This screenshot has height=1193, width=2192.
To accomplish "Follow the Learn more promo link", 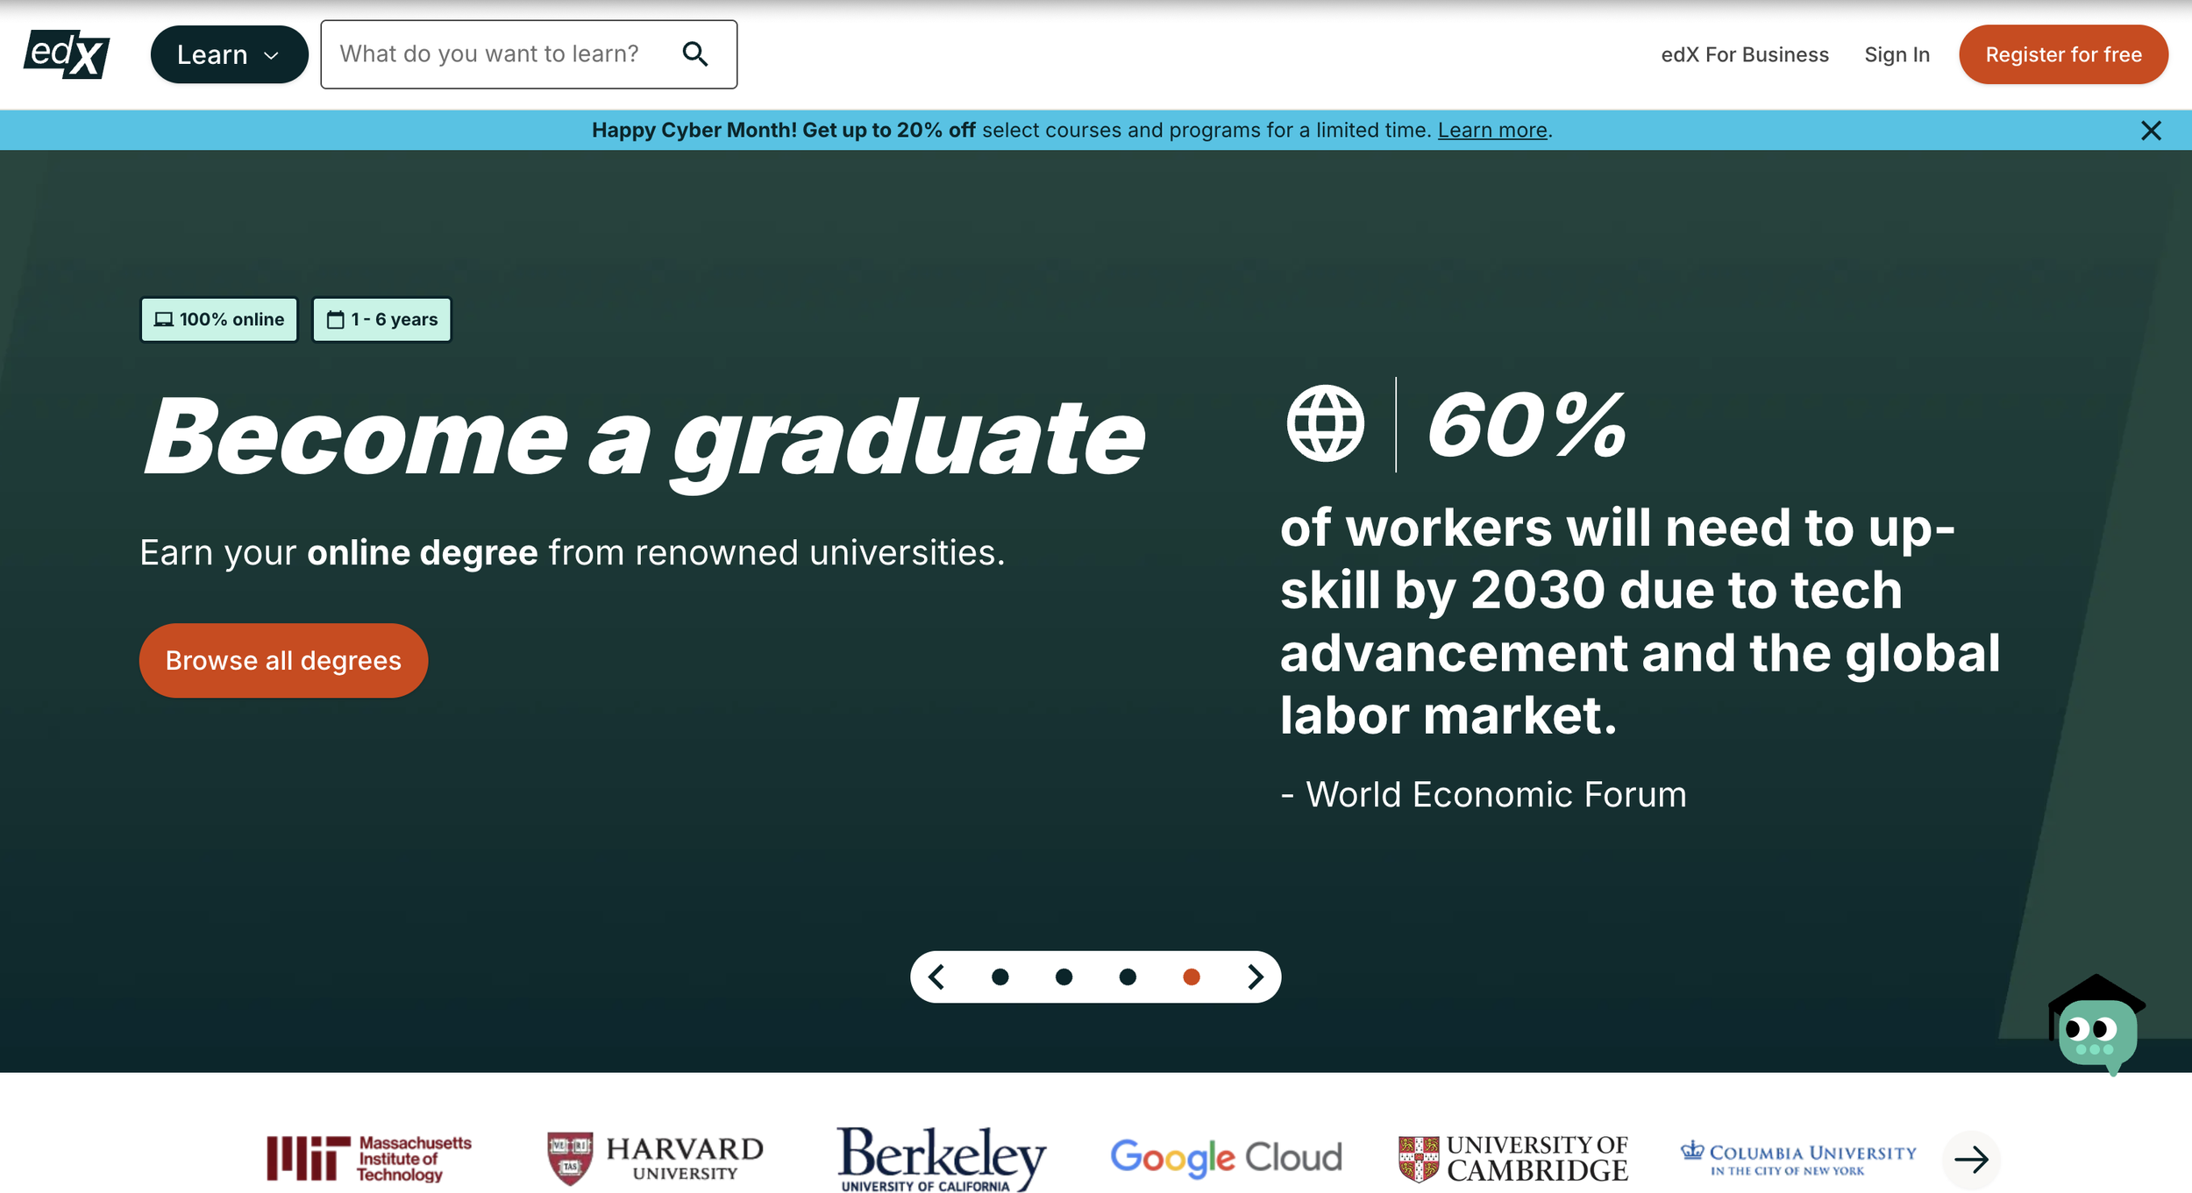I will pos(1492,130).
